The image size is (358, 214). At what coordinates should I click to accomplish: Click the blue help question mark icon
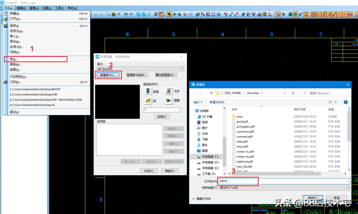tap(346, 102)
